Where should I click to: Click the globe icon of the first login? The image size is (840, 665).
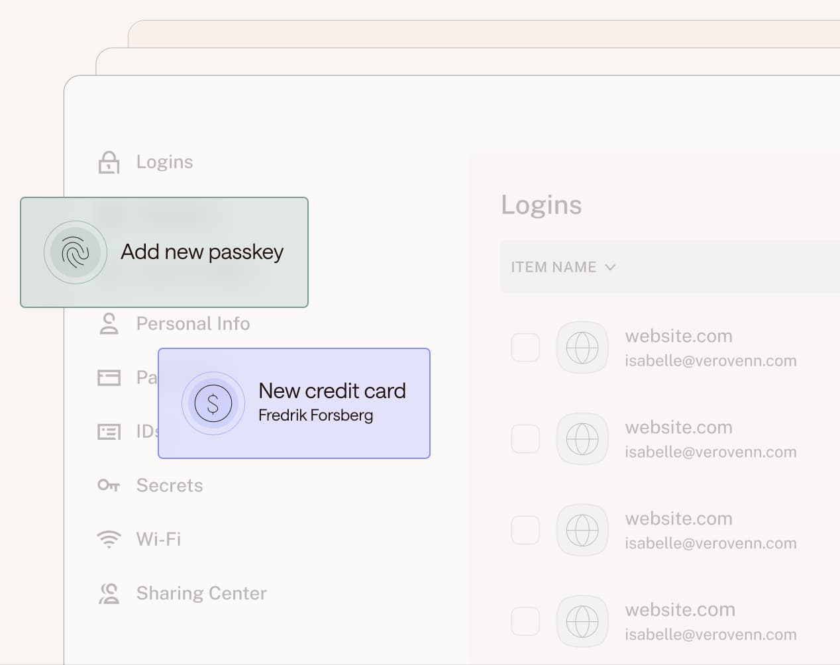pos(582,347)
